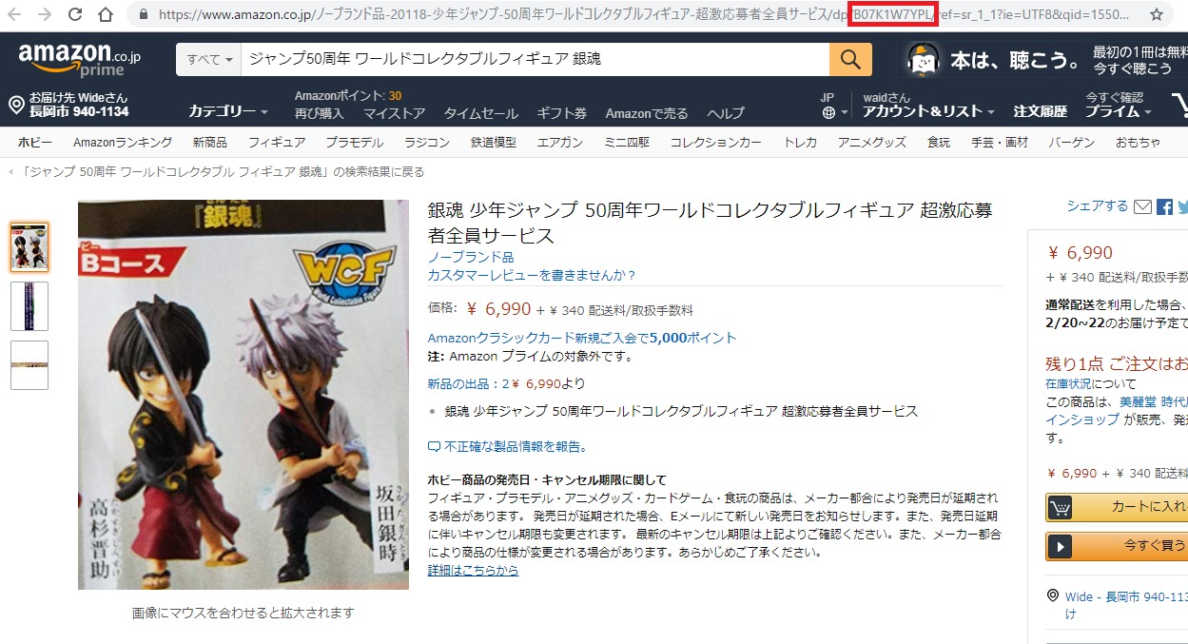Screen dimensions: 1188x644
Task: Select 鉄道模型 category tab
Action: [494, 143]
